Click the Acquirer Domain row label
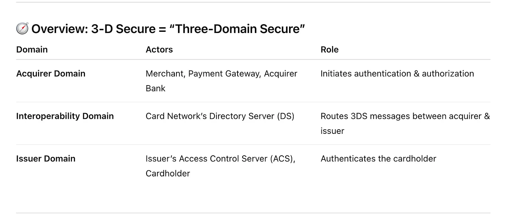The width and height of the screenshot is (522, 214). pyautogui.click(x=51, y=74)
